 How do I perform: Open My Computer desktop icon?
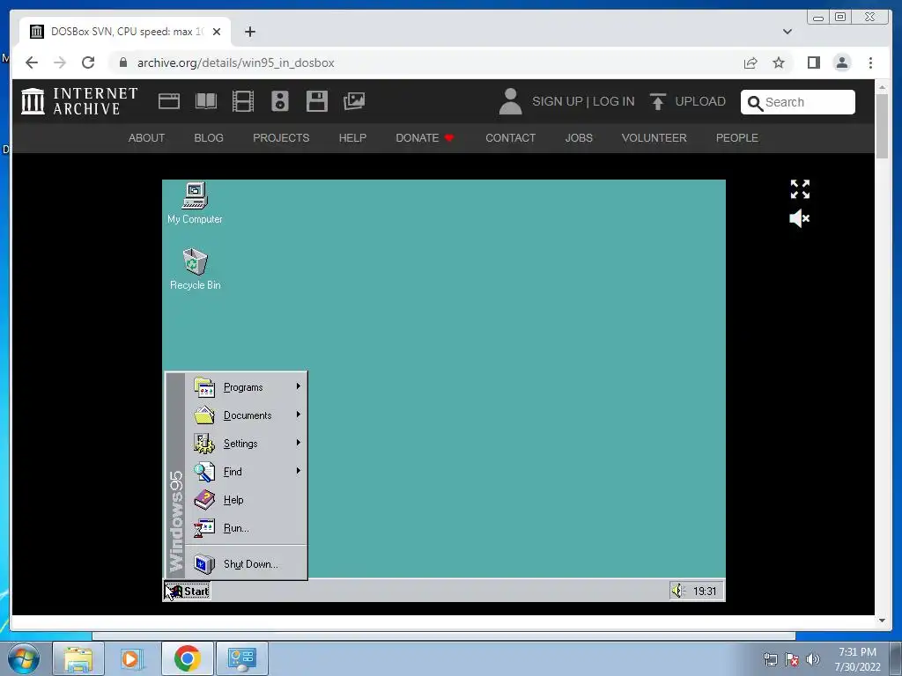195,203
